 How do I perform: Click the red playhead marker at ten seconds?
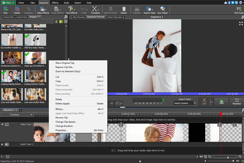(221, 114)
